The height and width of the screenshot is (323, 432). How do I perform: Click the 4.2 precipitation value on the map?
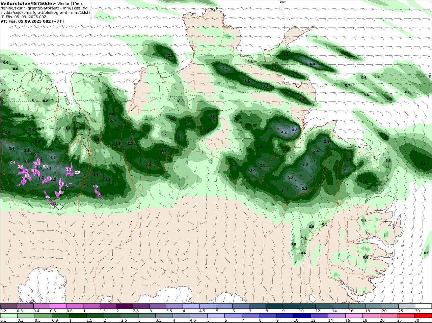[284, 132]
